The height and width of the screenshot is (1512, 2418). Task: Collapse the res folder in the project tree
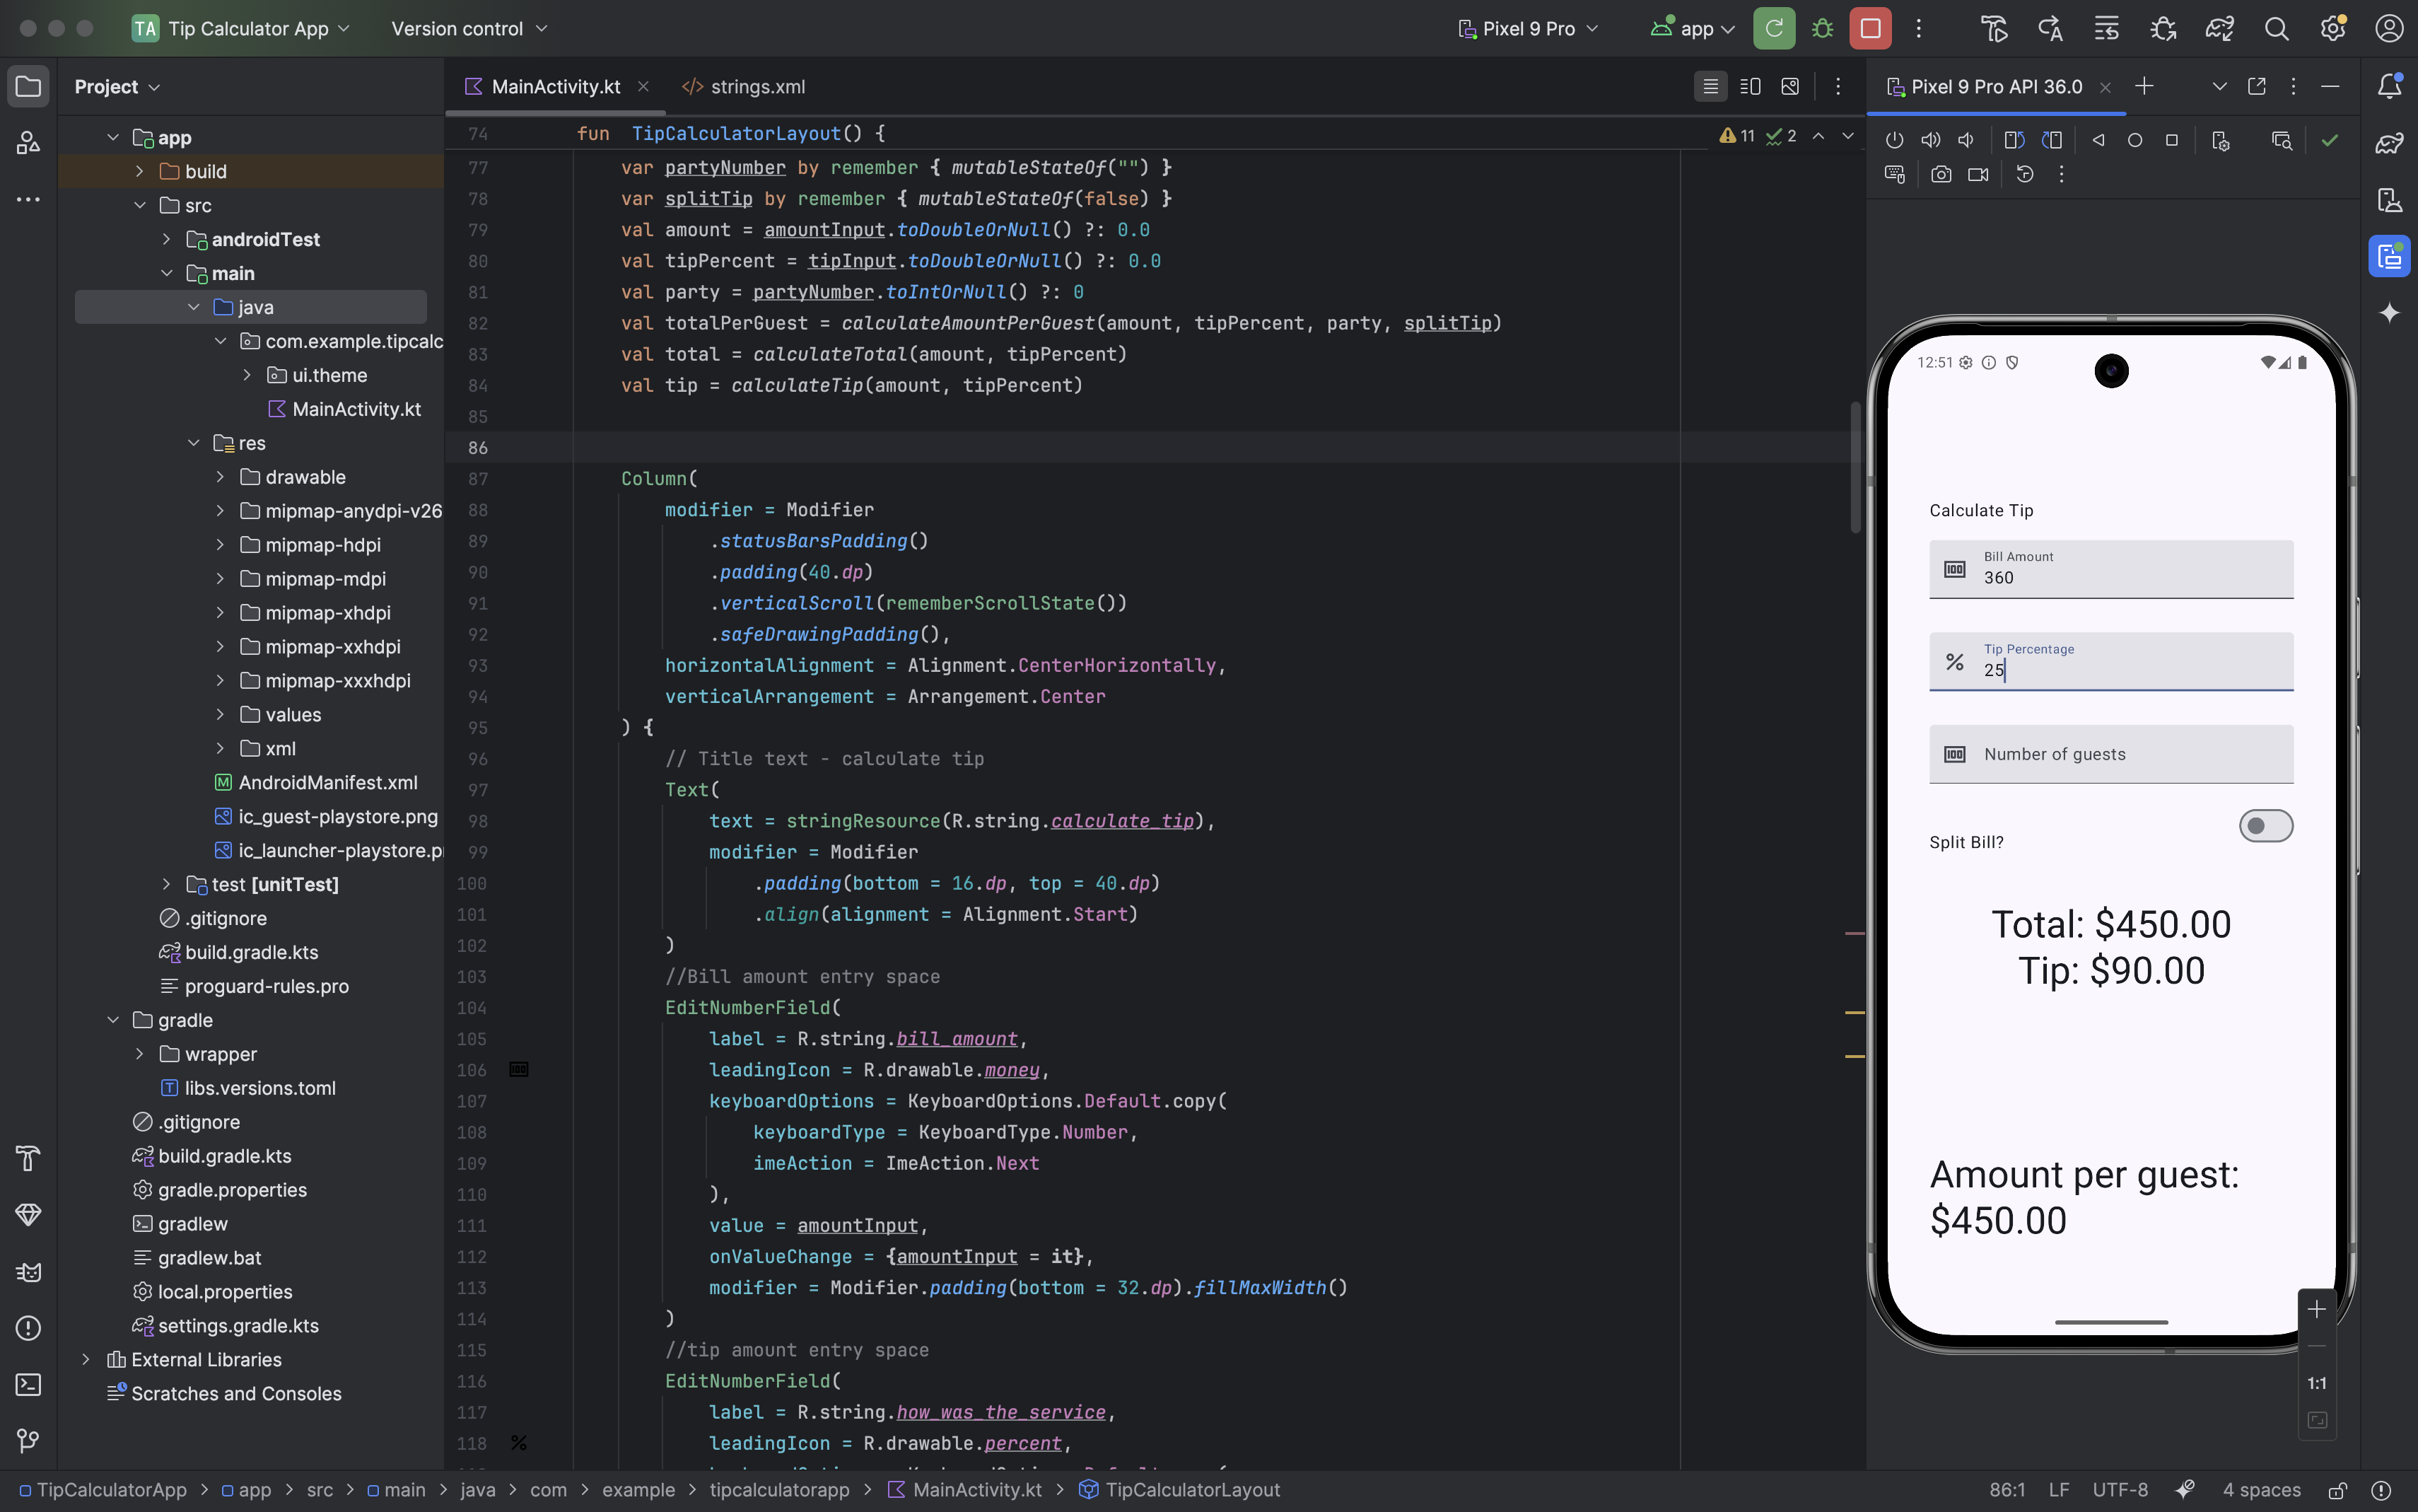click(x=194, y=443)
